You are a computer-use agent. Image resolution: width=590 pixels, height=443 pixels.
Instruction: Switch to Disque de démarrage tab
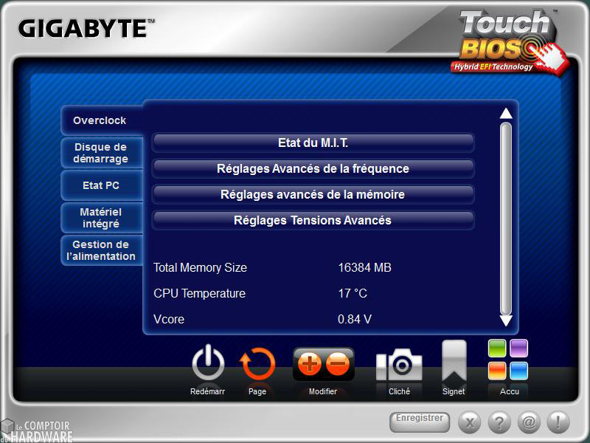point(101,153)
